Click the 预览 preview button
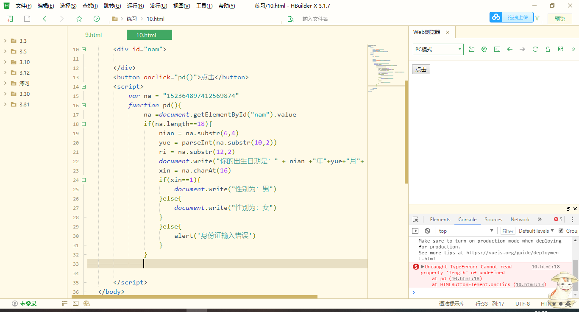 coord(560,19)
